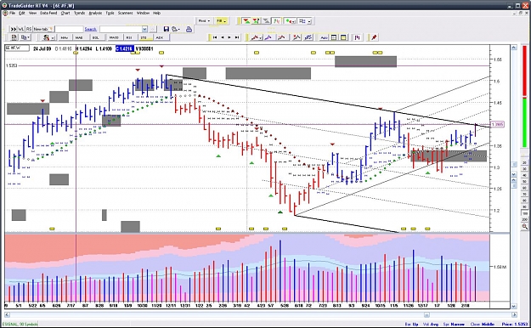Jump to last bar in playback

click(x=237, y=37)
